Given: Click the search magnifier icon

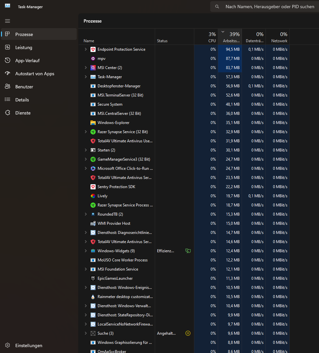Looking at the screenshot, I should (x=217, y=7).
